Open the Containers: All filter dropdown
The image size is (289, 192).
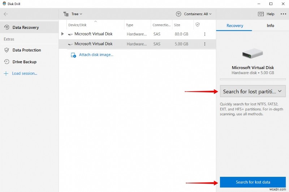coord(194,14)
